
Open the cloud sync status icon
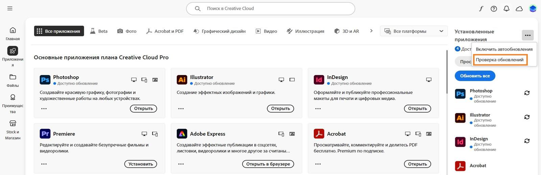[519, 9]
